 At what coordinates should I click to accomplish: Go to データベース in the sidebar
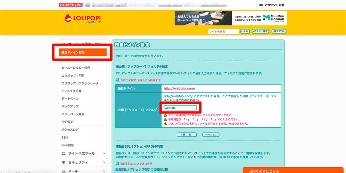[x=70, y=99]
